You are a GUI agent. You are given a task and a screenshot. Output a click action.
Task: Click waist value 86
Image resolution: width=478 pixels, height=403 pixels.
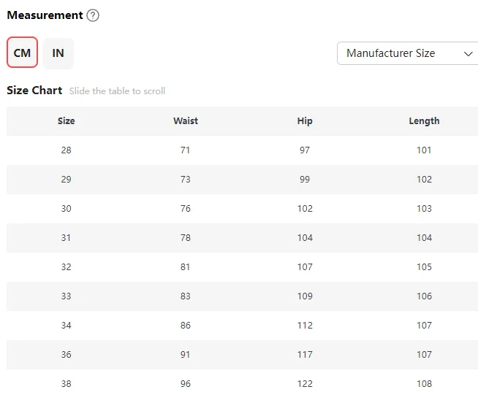pos(186,326)
